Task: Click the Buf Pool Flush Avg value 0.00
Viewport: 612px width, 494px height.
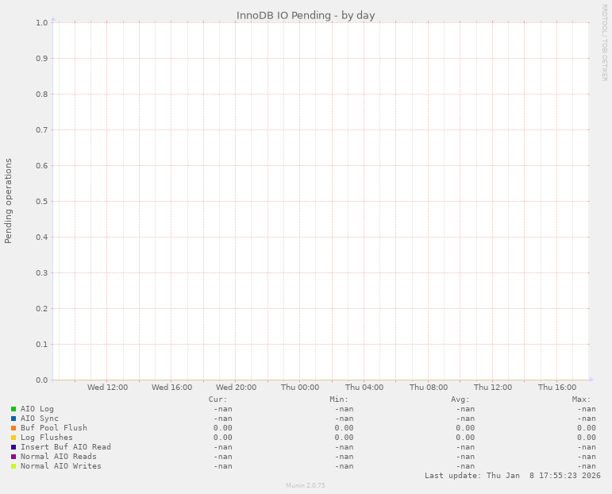Action: tap(465, 428)
